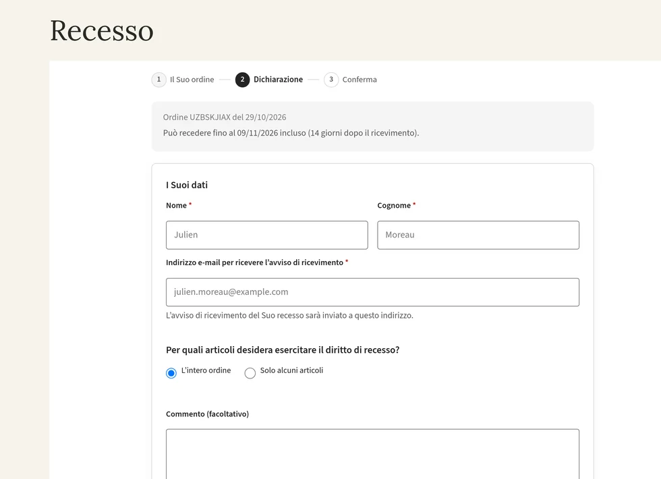Click the Nome input field
661x479 pixels.
click(x=267, y=235)
